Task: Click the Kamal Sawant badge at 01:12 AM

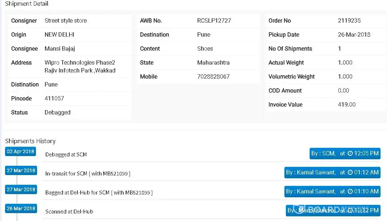Action: (x=332, y=173)
